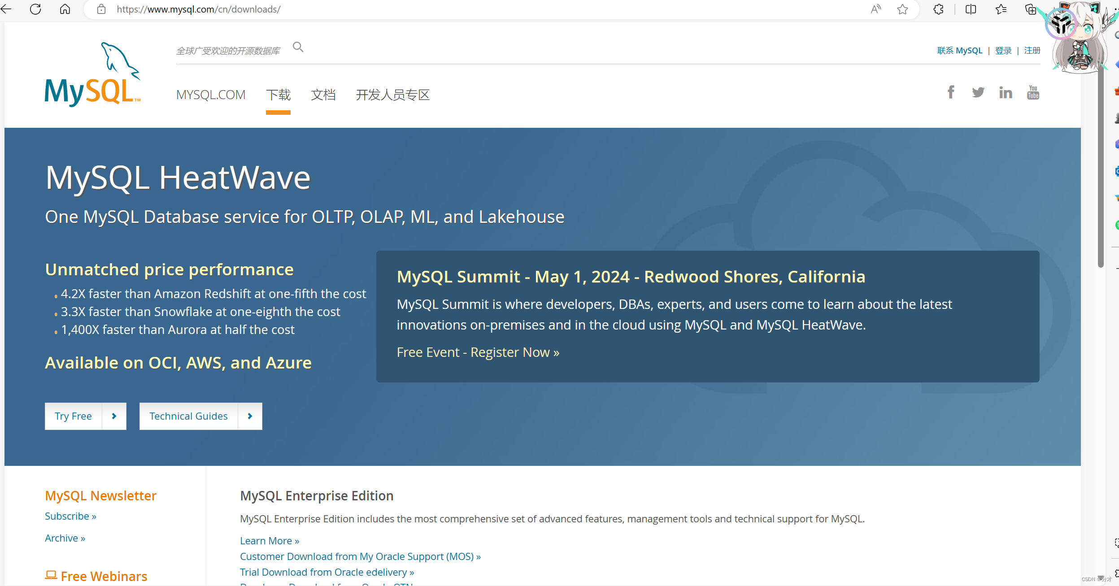Click newsletter Subscribe link
The height and width of the screenshot is (586, 1119).
click(x=70, y=516)
